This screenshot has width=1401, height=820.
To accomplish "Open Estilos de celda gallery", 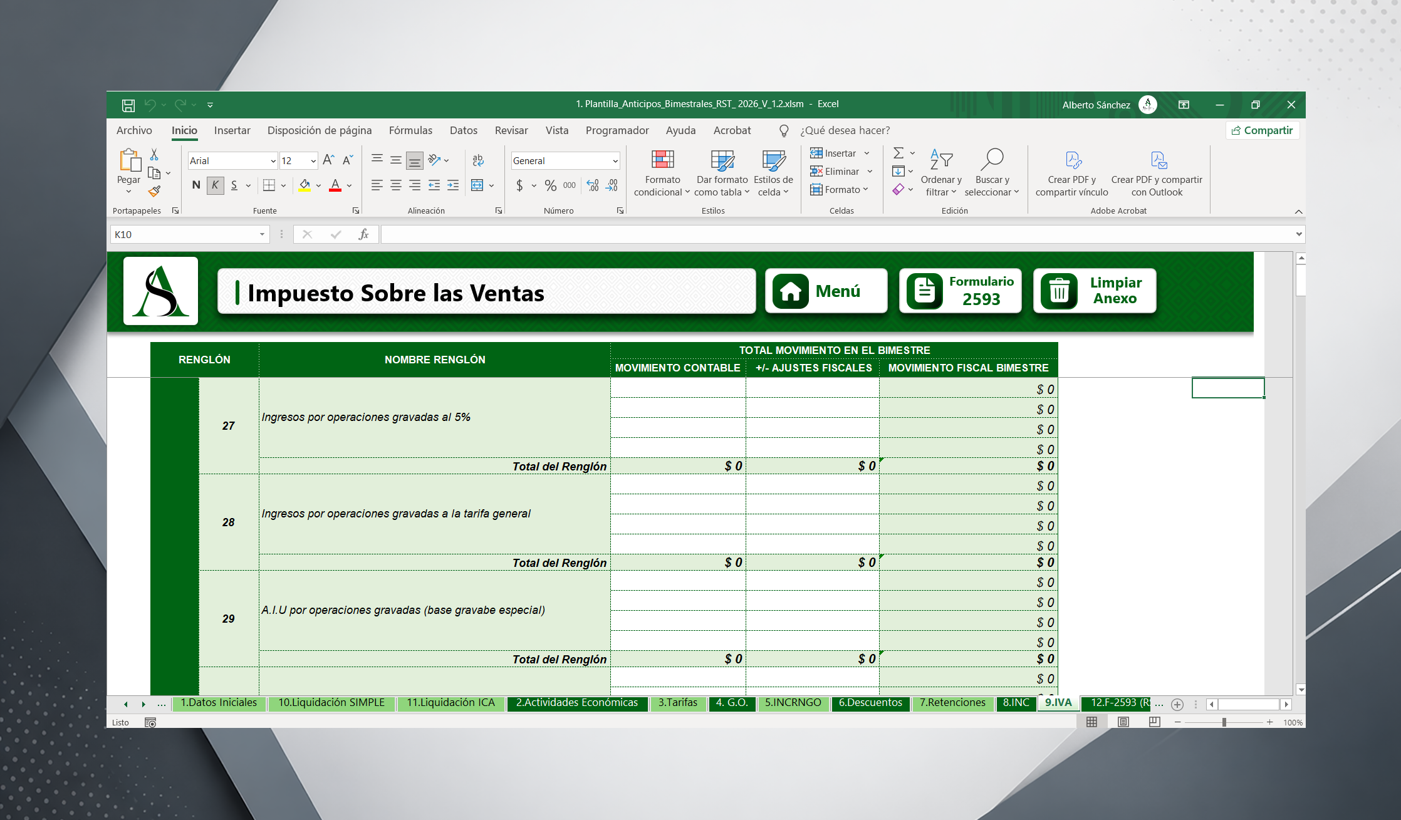I will click(x=773, y=173).
